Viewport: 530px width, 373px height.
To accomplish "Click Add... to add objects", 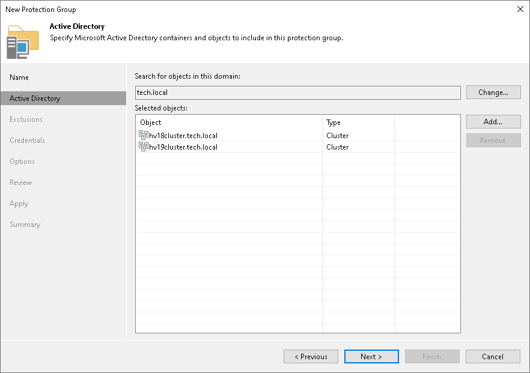I will tap(493, 121).
